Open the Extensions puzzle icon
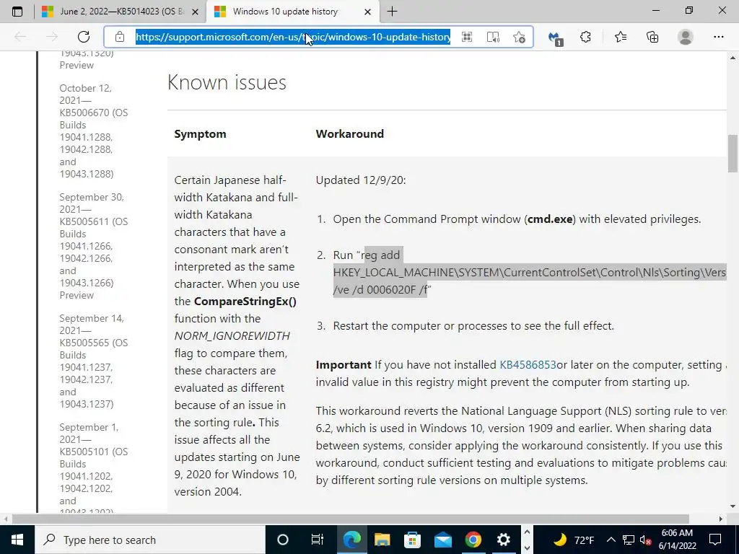The height and width of the screenshot is (554, 739). (585, 37)
